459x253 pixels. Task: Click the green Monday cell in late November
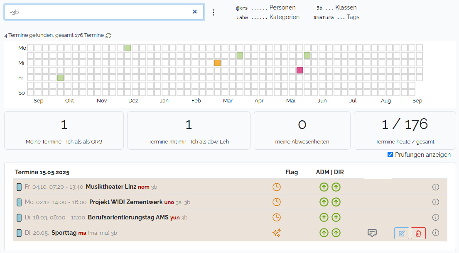click(x=128, y=48)
